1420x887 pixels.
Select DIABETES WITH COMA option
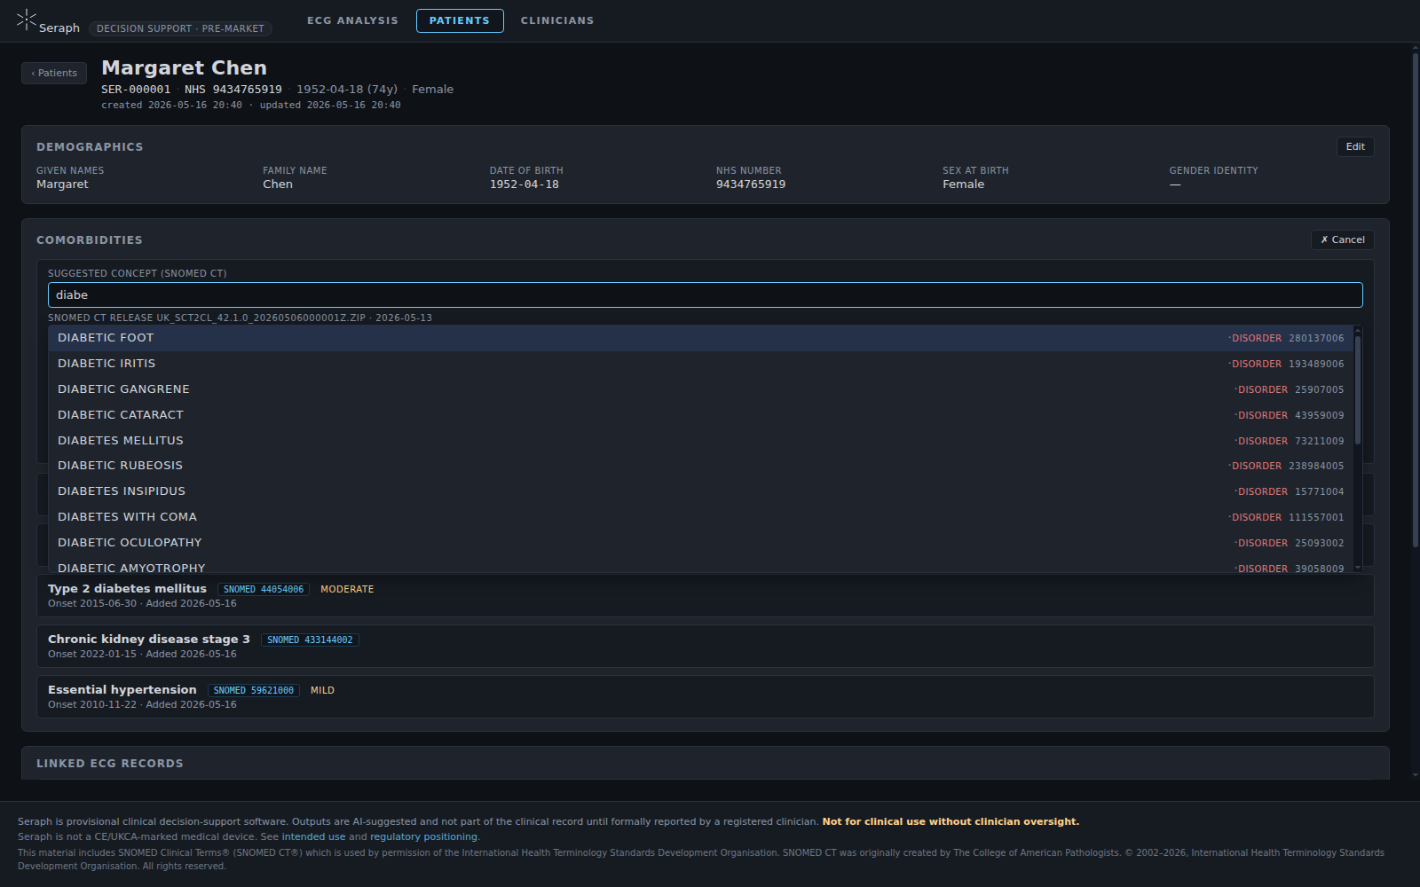point(701,517)
